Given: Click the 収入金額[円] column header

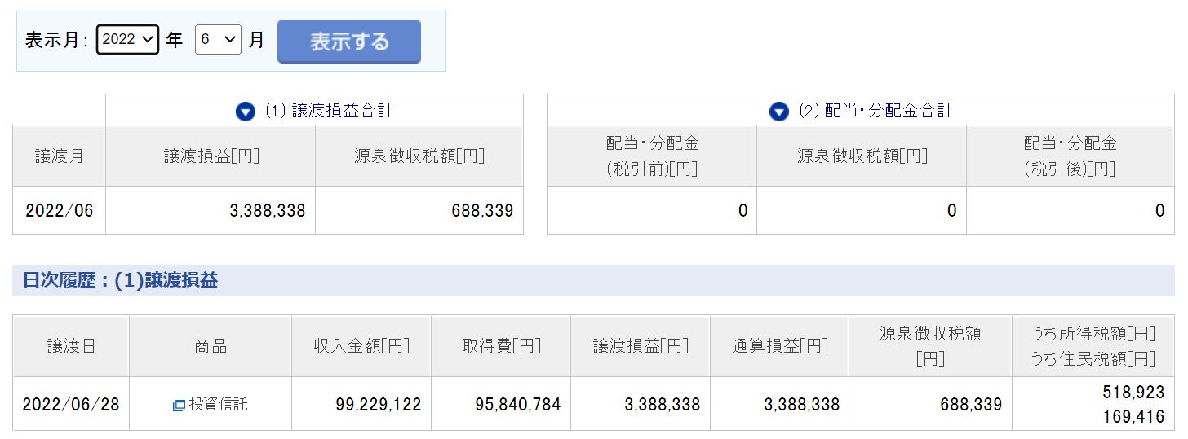Looking at the screenshot, I should (x=361, y=346).
